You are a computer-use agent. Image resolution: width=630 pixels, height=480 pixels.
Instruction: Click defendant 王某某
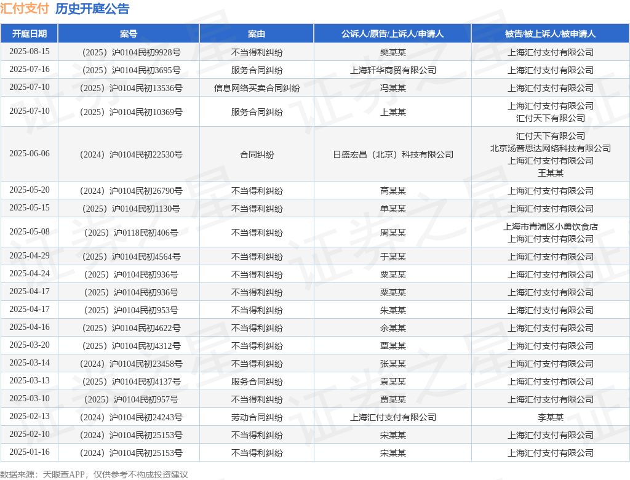point(551,173)
